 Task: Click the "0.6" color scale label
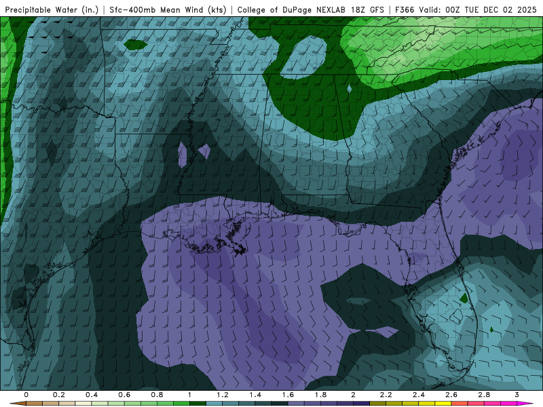[x=124, y=395]
